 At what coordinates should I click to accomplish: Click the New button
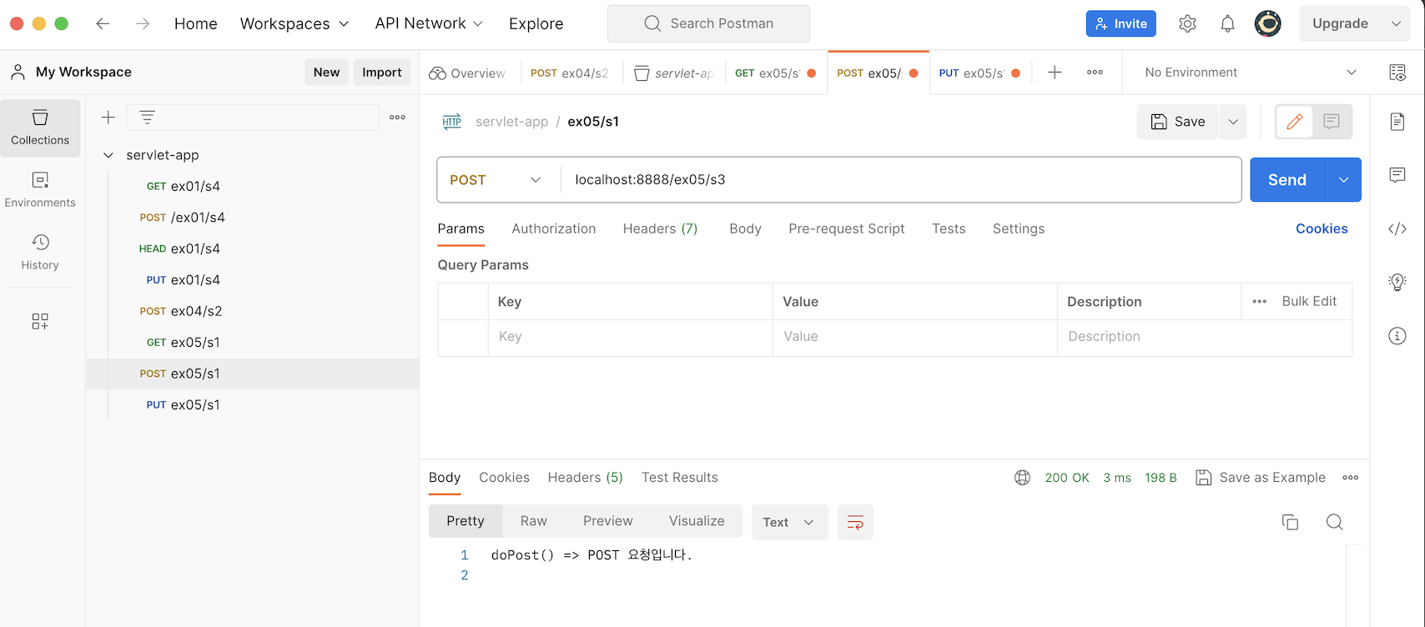tap(326, 73)
